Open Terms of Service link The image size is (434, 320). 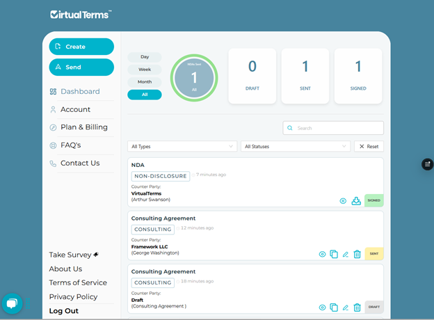coord(78,282)
